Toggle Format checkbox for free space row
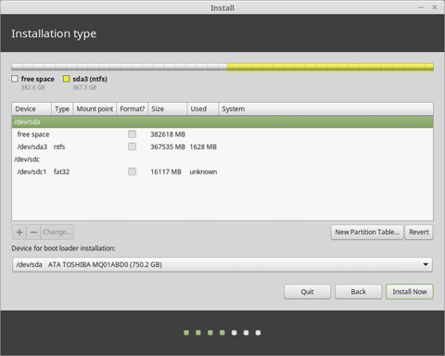The height and width of the screenshot is (356, 445). (x=132, y=134)
